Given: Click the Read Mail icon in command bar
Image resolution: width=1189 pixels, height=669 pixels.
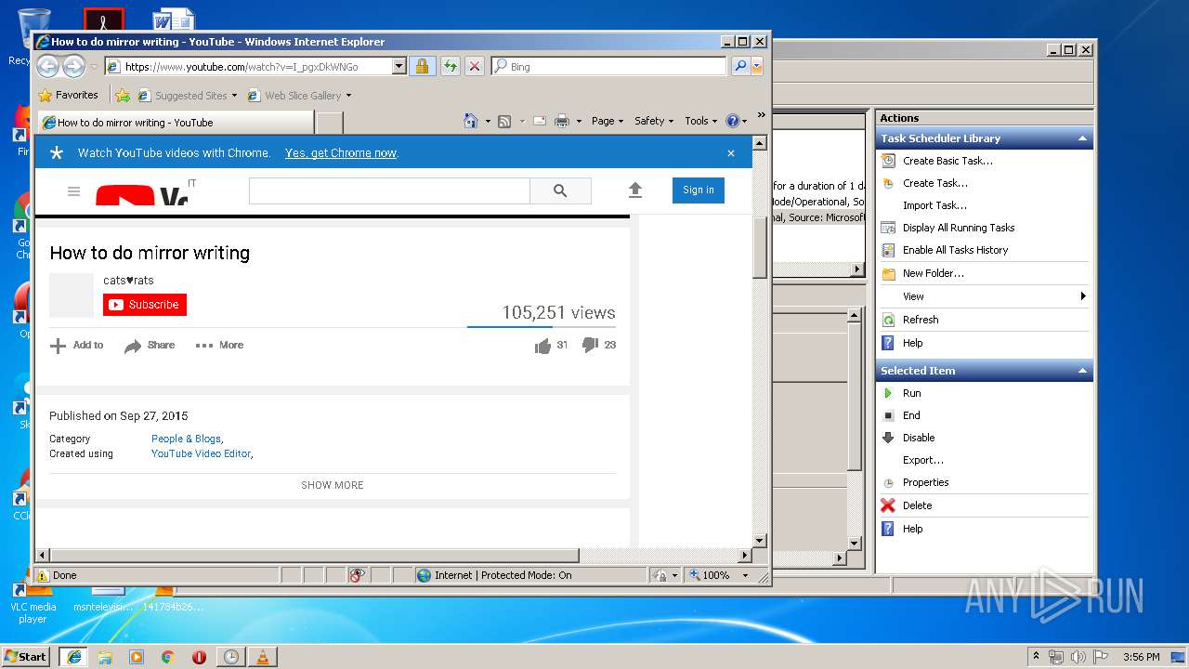Looking at the screenshot, I should pos(539,121).
